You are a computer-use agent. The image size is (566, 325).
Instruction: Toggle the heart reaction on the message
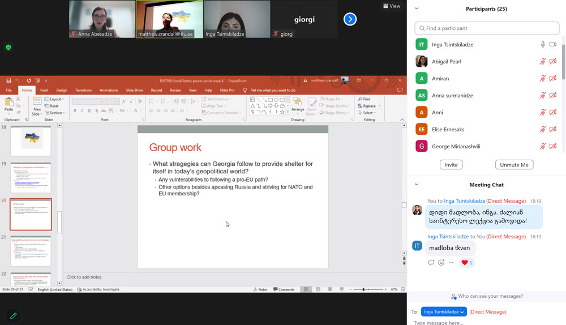(x=467, y=263)
